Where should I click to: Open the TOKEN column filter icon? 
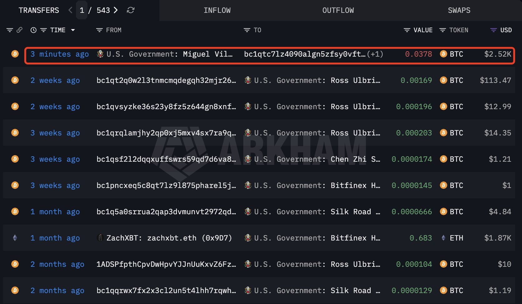pos(443,30)
